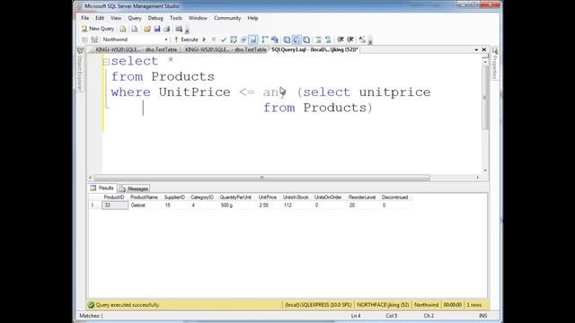Click ProductID cell value 33

coord(115,205)
